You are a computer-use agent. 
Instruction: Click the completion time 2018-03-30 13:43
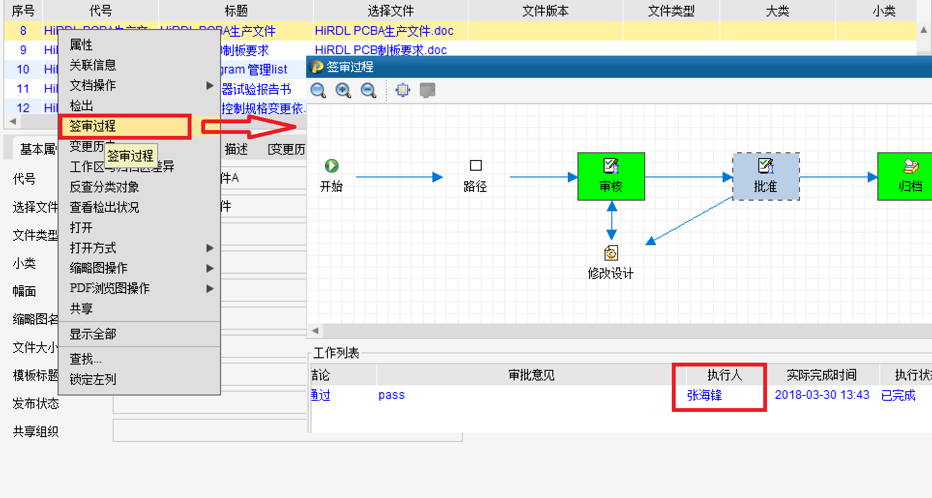tap(822, 395)
